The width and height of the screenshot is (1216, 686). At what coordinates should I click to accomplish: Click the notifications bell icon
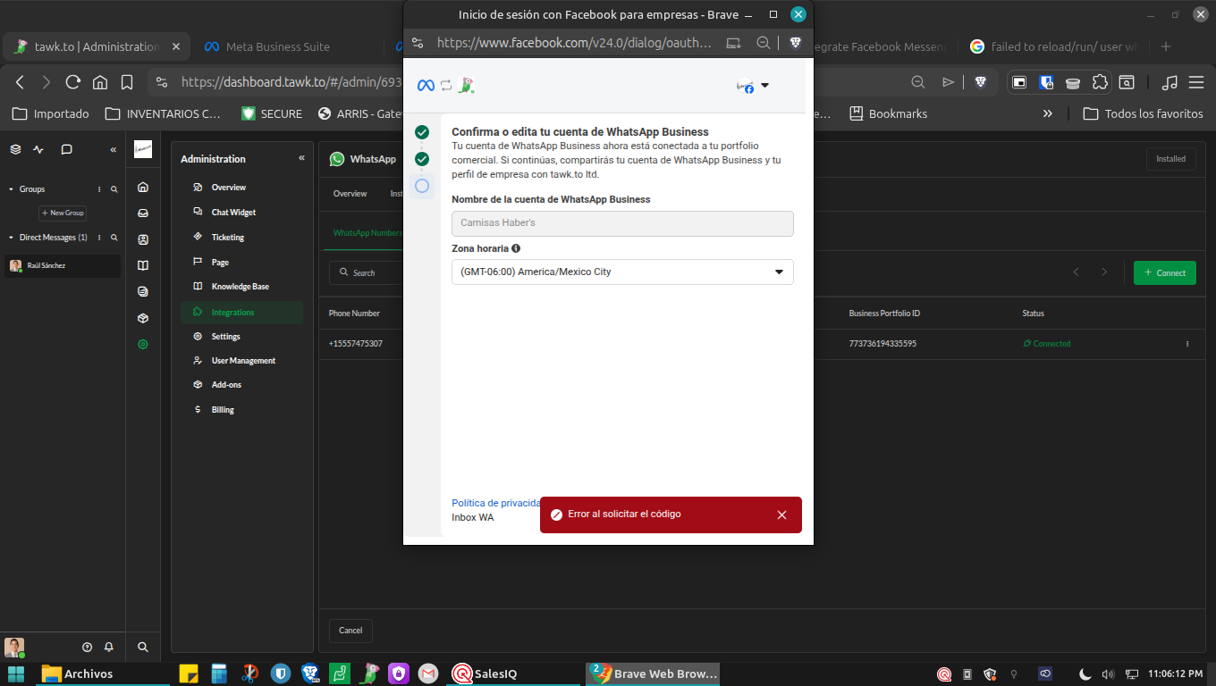[109, 647]
